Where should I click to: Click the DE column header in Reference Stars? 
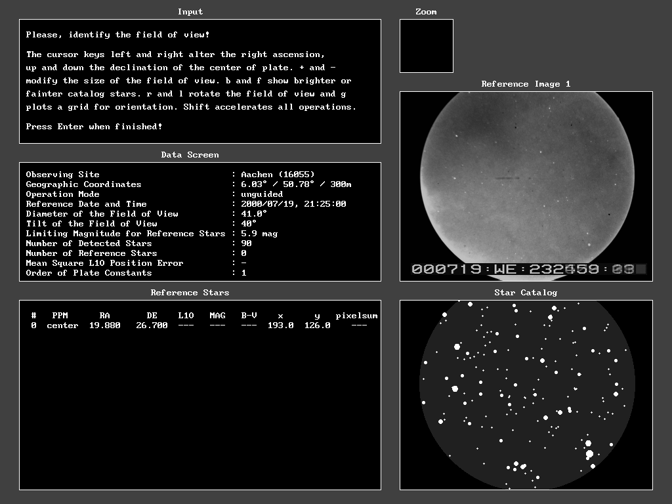click(152, 316)
